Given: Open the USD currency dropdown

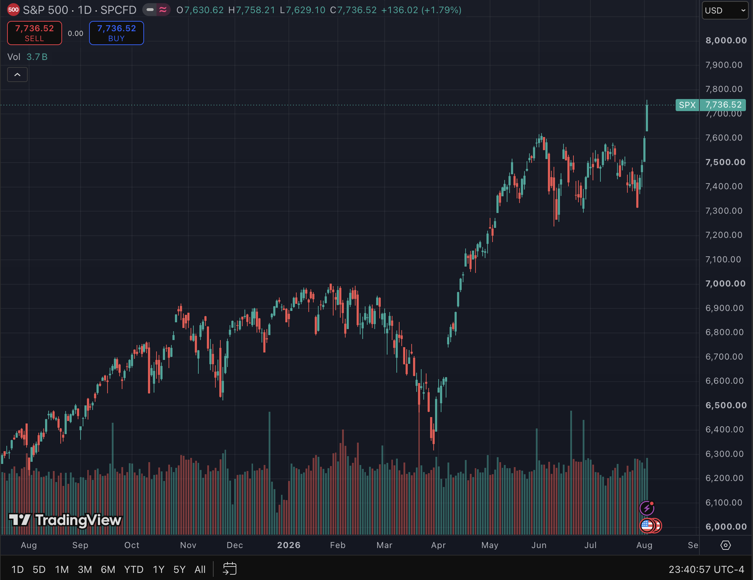Looking at the screenshot, I should [725, 10].
